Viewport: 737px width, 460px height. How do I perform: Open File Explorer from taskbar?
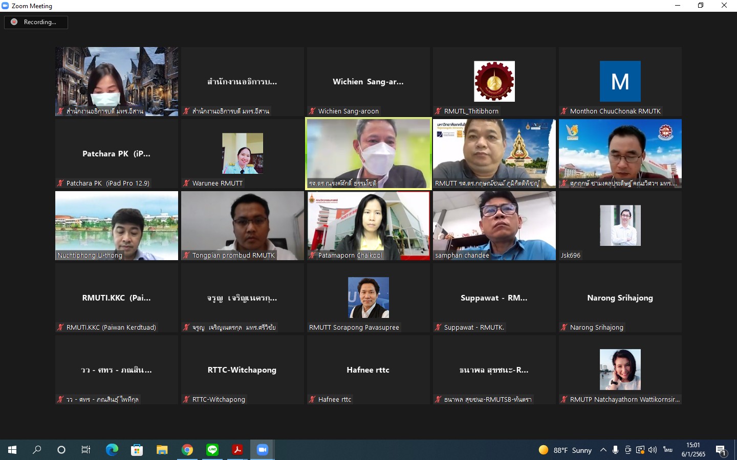[162, 450]
